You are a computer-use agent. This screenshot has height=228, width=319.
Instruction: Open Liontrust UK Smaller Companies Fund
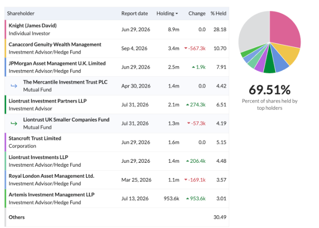click(x=66, y=120)
